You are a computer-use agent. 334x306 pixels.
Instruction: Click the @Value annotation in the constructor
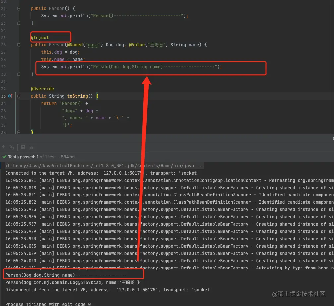click(137, 45)
